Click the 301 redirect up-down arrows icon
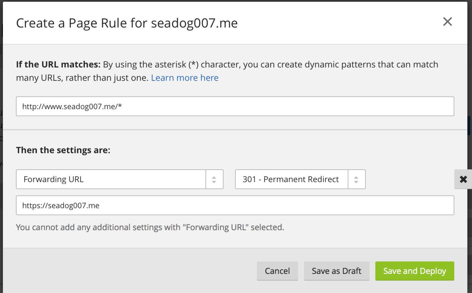Screen dimensions: 472x293 tap(356, 179)
